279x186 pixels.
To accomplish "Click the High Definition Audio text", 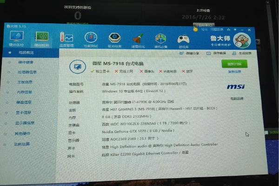I will (159, 146).
